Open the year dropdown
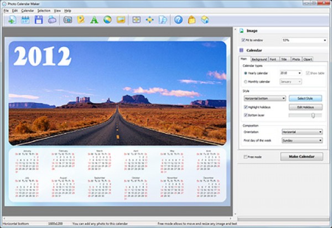Screen dimensions: 332x228 tap(290, 73)
